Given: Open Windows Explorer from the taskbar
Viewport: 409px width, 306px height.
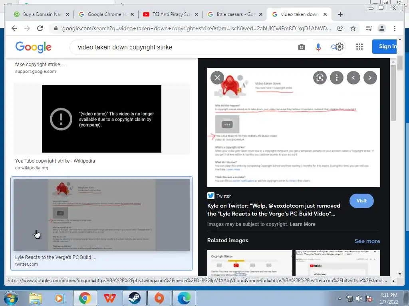Looking at the screenshot, I should [35, 298].
